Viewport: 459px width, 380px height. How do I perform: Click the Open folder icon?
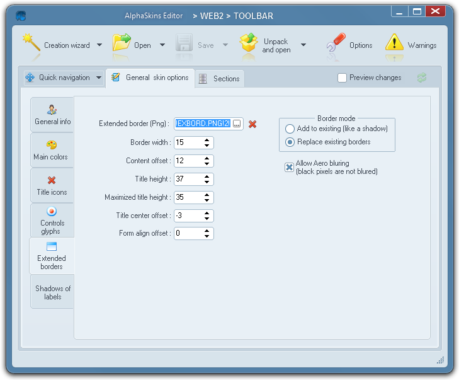click(x=122, y=42)
